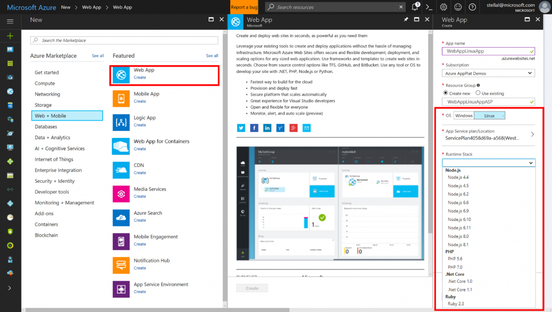Click the LinkedIn share icon

tap(267, 128)
